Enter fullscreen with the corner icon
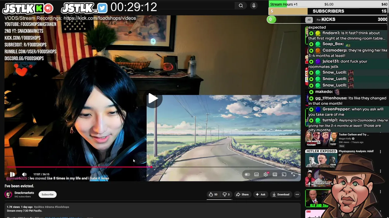The image size is (389, 218). coord(293,174)
